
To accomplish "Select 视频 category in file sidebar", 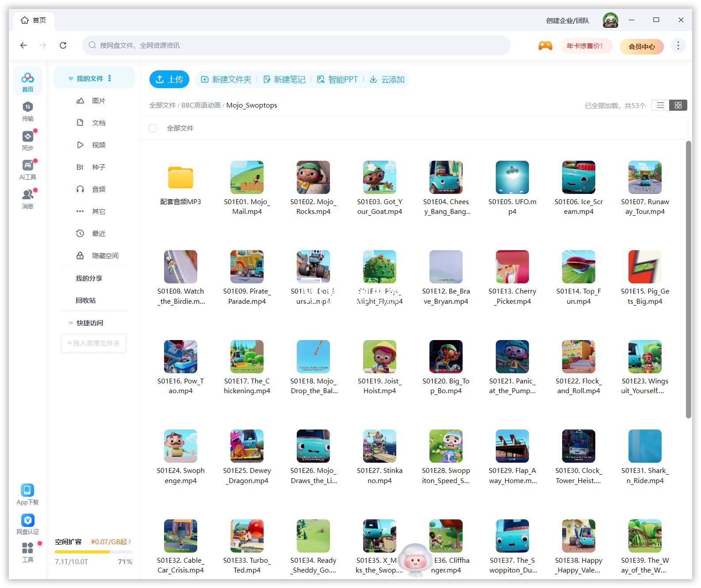I will 98,145.
